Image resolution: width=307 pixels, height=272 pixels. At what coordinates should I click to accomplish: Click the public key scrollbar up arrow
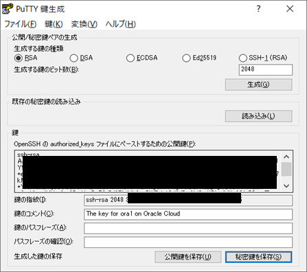point(286,157)
